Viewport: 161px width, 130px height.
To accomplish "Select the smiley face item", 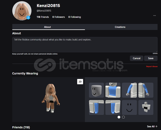I will [x=130, y=107].
